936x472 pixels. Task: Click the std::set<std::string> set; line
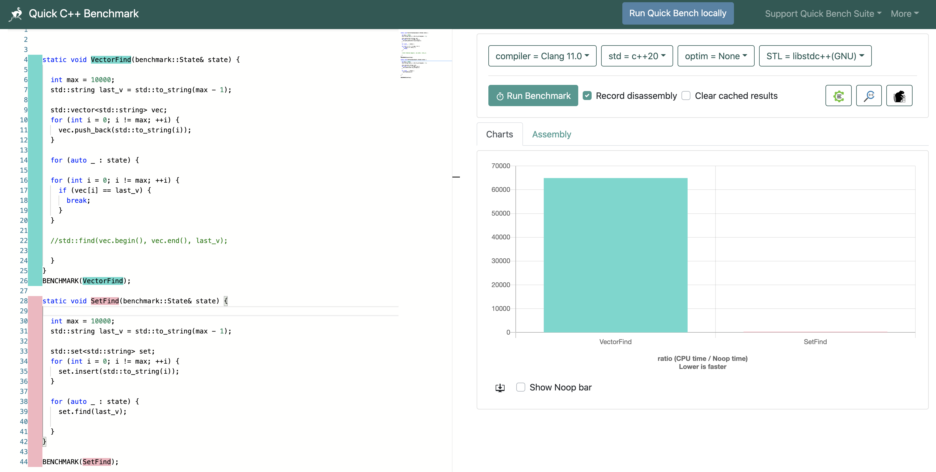(102, 351)
